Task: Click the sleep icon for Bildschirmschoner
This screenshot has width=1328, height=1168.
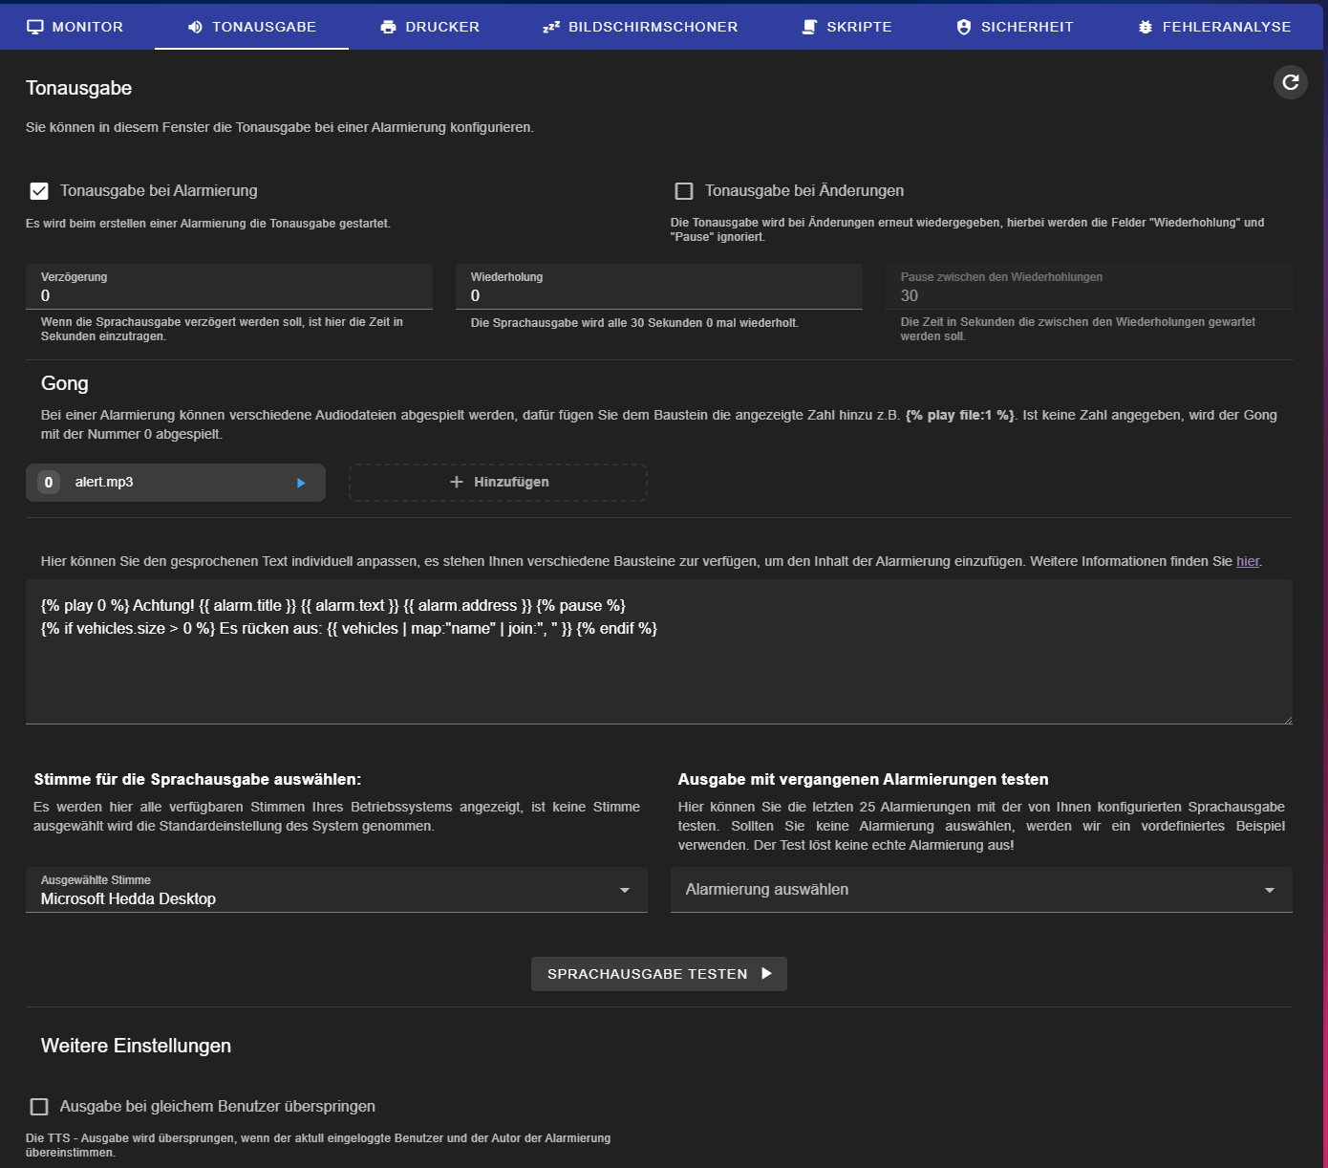Action: pyautogui.click(x=551, y=27)
